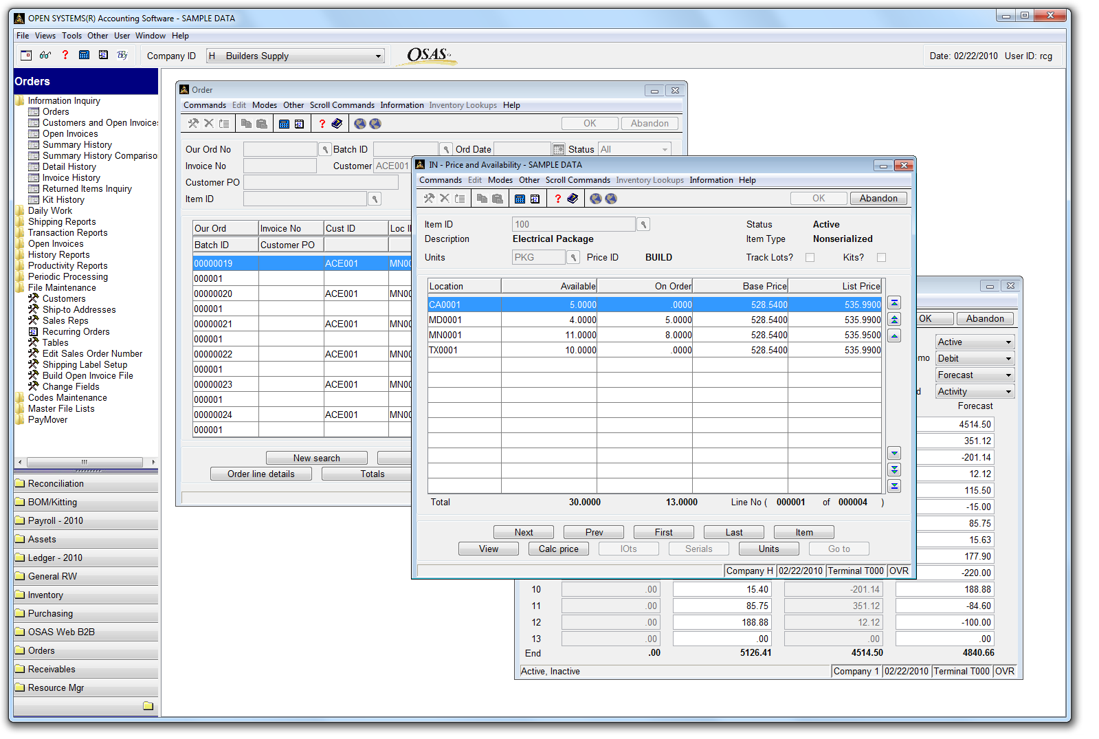Toggle the Kits? checkbox
1099x739 pixels.
882,257
